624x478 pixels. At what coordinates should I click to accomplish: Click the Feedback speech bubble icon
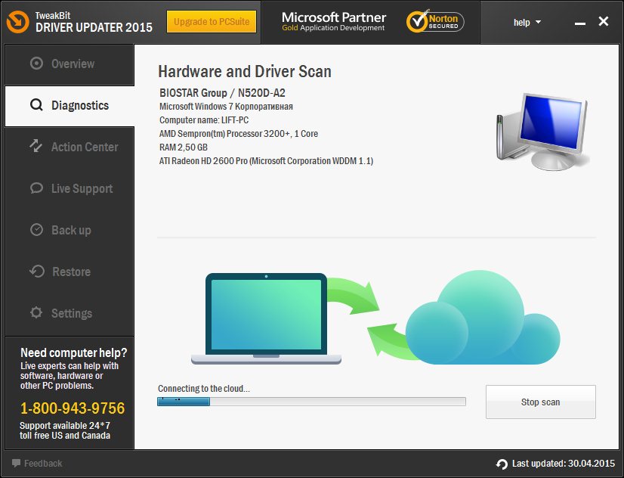pyautogui.click(x=17, y=464)
